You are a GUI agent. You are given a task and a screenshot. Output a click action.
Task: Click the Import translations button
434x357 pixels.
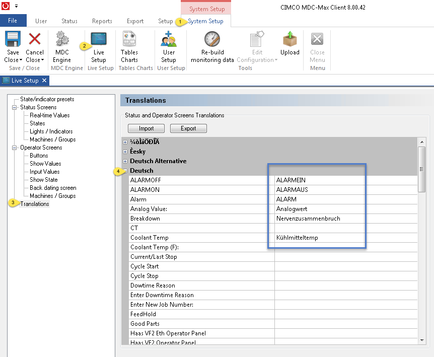pos(146,128)
